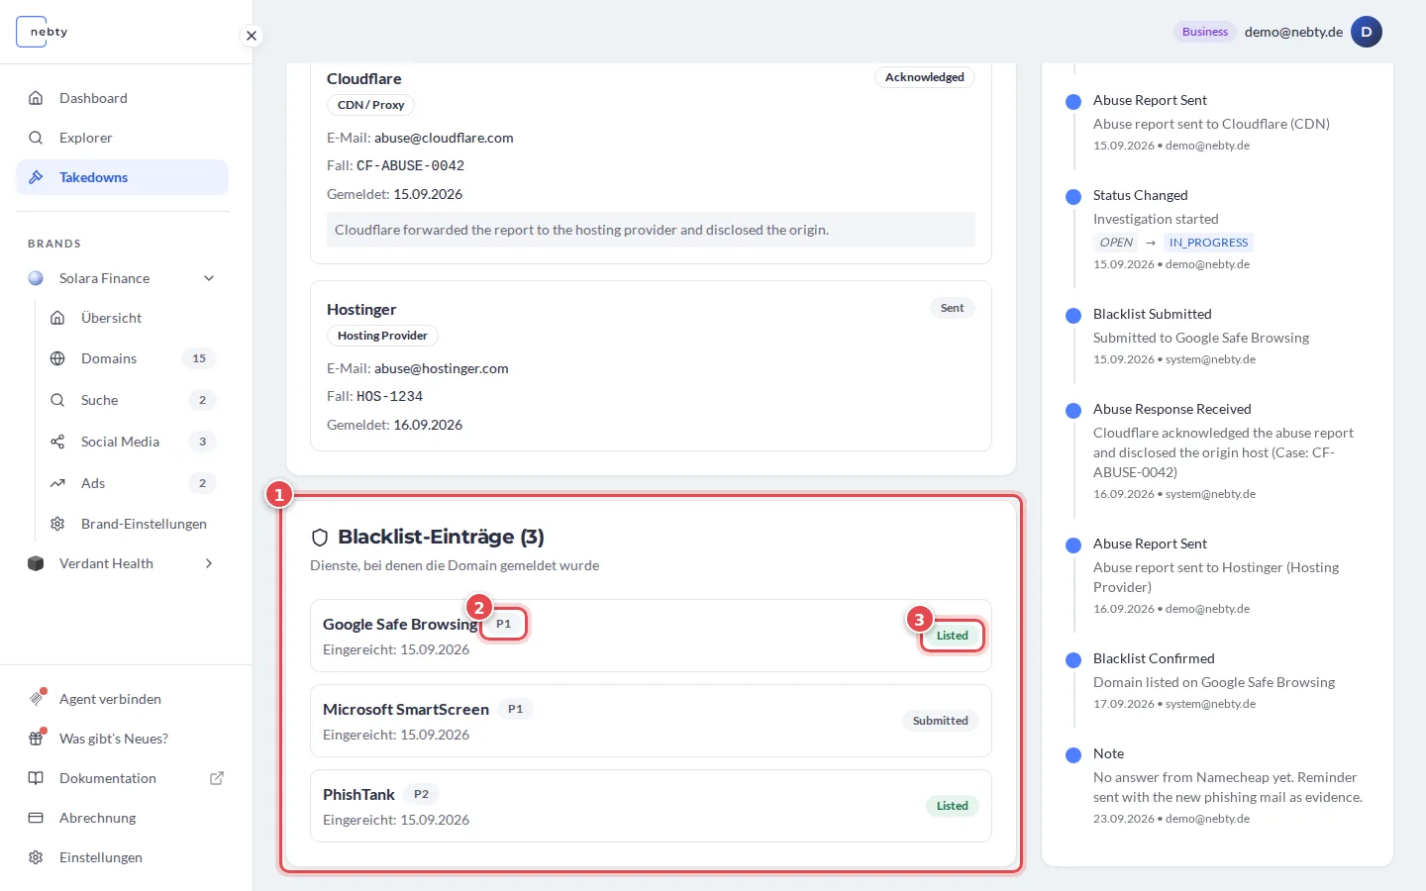Click the external link icon beside Dokumentation

pyautogui.click(x=217, y=778)
